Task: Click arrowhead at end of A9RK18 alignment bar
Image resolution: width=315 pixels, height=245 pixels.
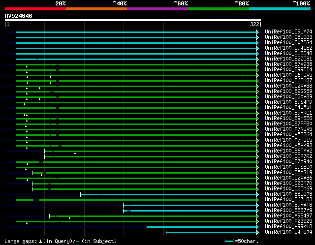Action: pyautogui.click(x=257, y=226)
